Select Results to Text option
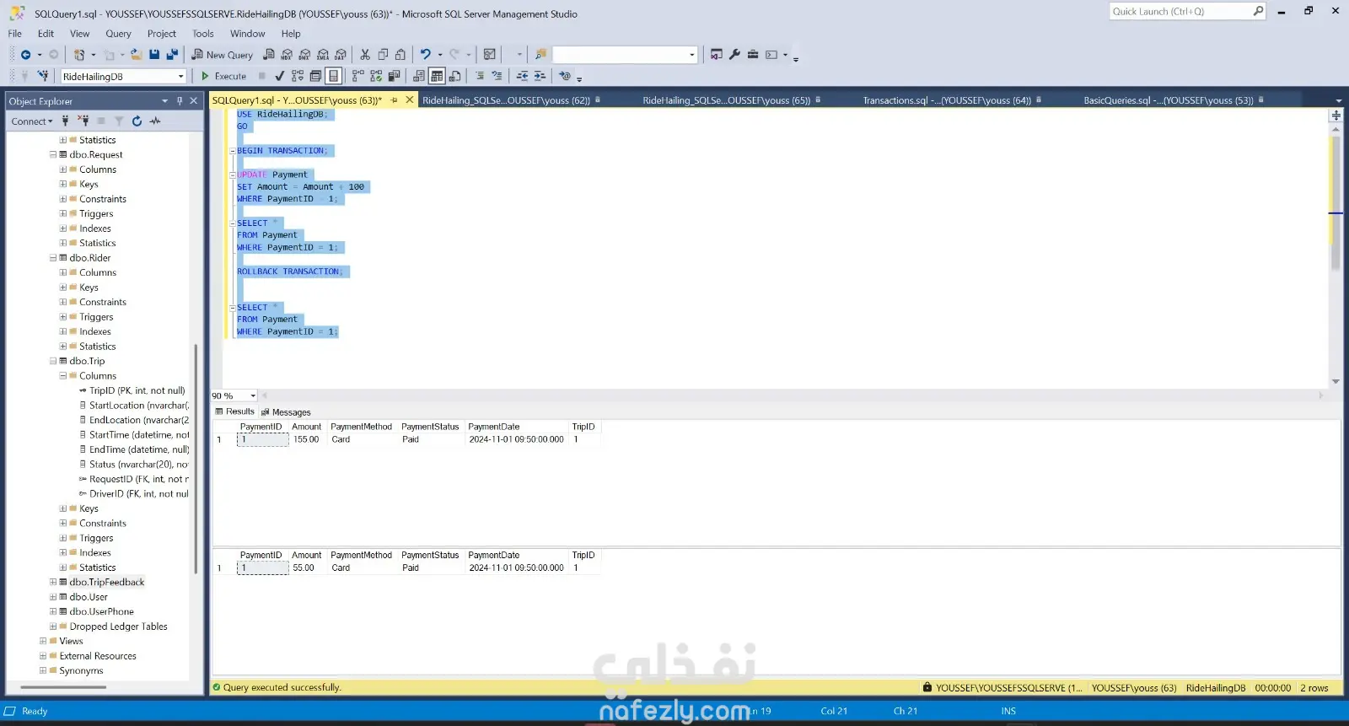1349x726 pixels. coord(419,76)
